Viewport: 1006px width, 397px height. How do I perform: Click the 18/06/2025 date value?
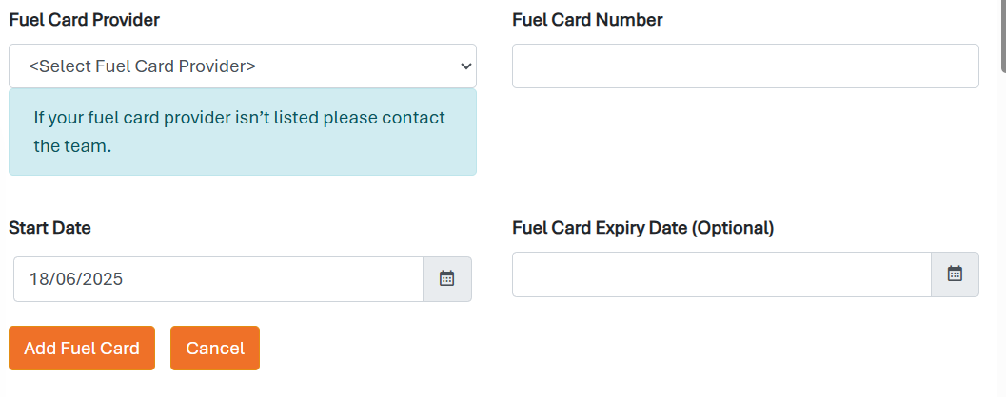76,279
